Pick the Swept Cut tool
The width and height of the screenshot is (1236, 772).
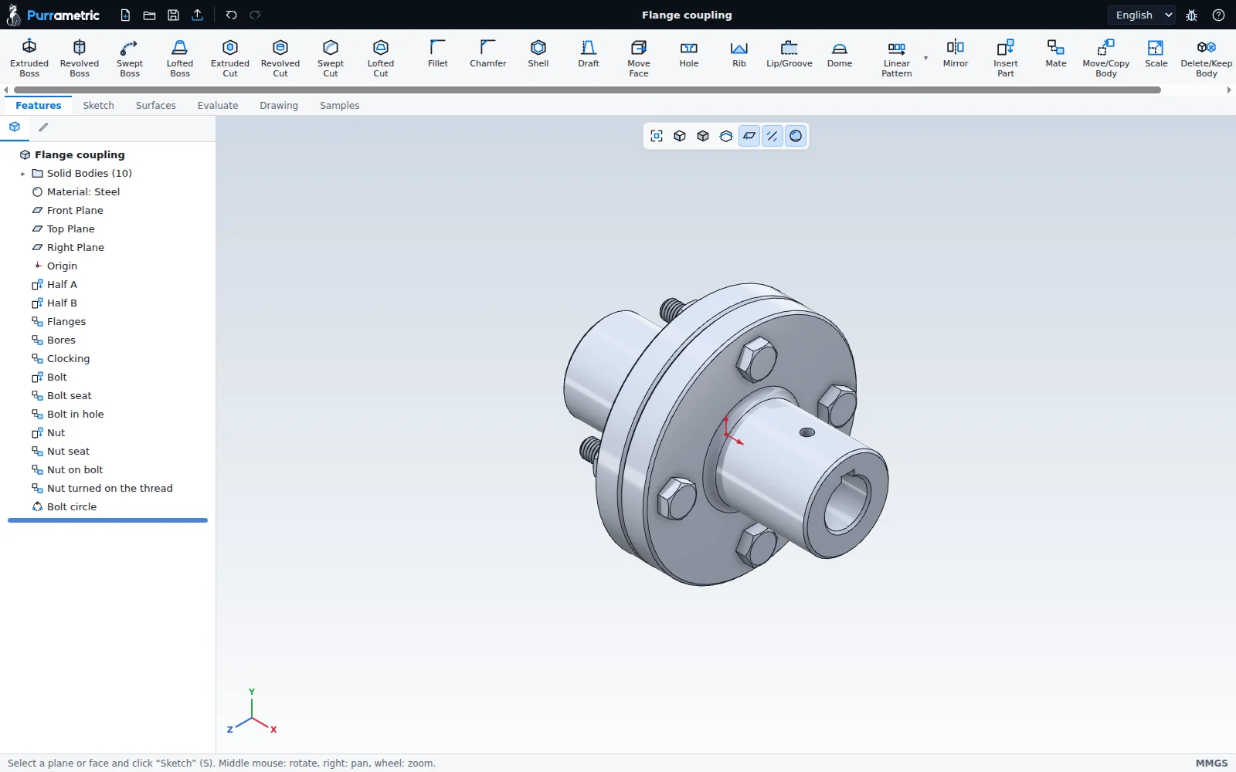pos(331,58)
